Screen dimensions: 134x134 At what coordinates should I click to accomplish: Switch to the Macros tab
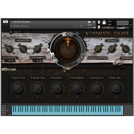(x=9, y=69)
